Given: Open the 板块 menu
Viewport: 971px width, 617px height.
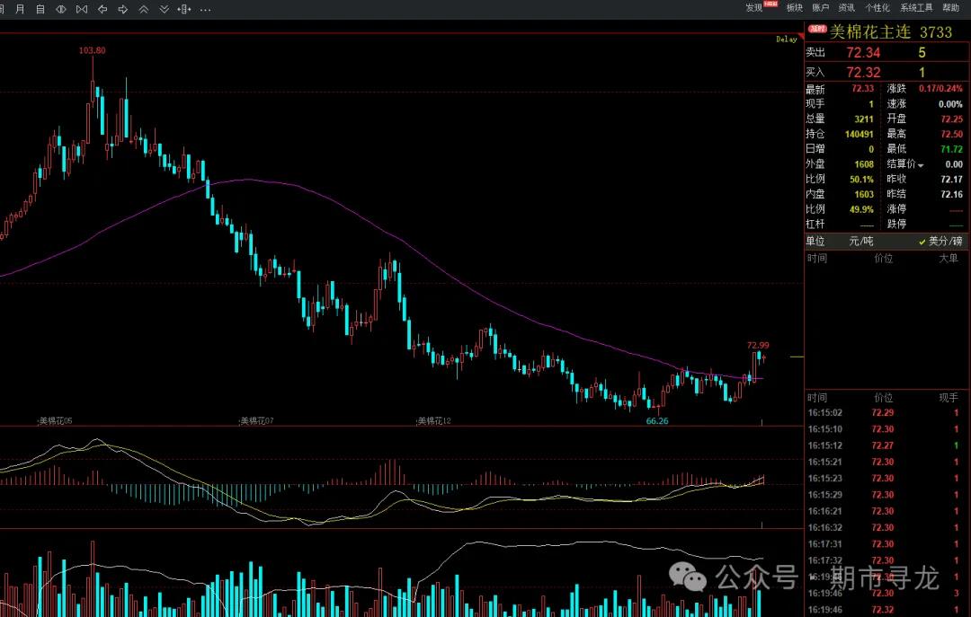Looking at the screenshot, I should (x=794, y=8).
